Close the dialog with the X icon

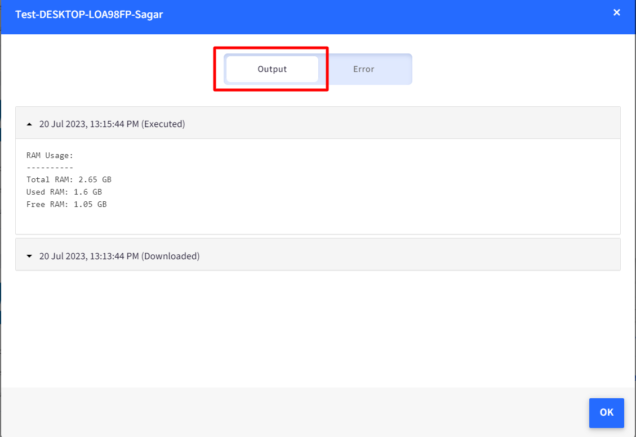tap(616, 12)
